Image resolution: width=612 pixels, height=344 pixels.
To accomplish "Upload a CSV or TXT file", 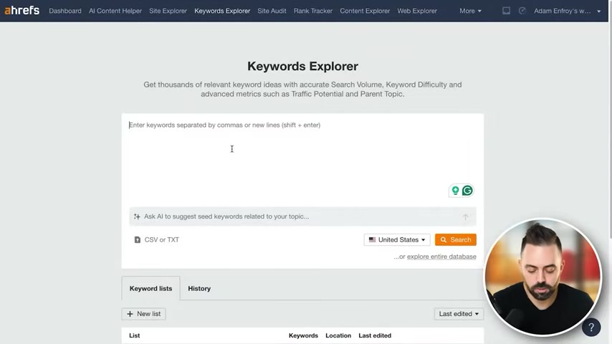I will point(156,240).
